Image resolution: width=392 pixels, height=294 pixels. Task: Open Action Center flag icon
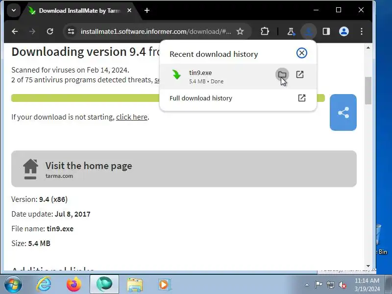318,285
